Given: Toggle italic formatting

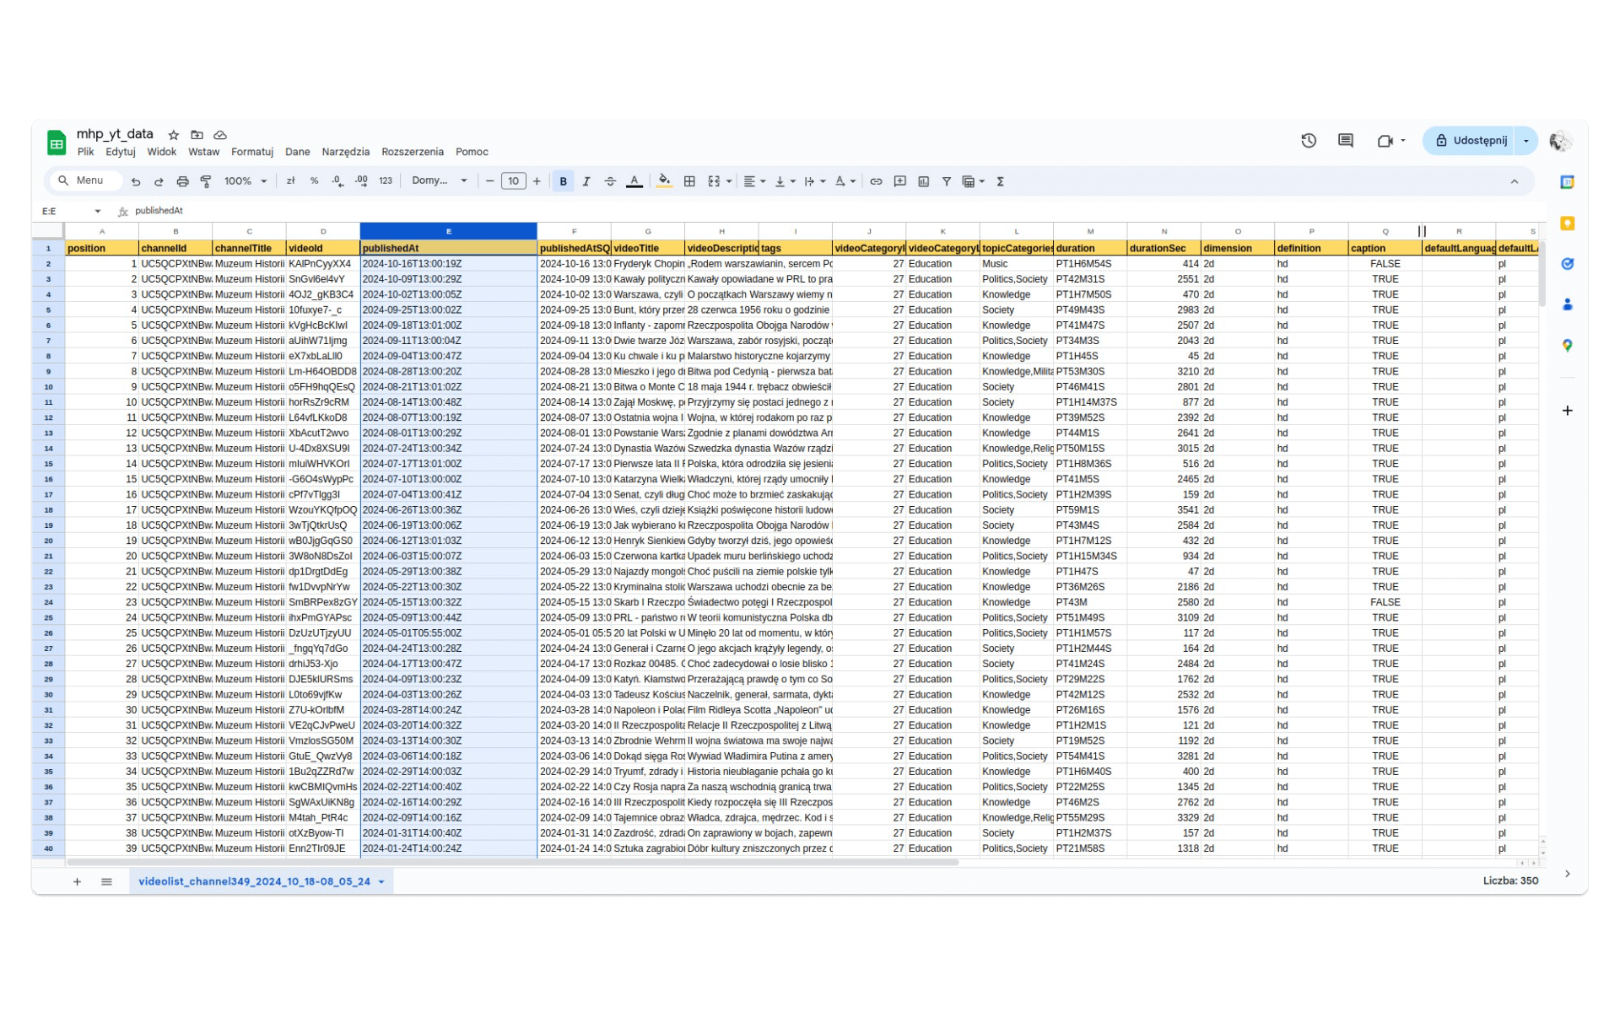Looking at the screenshot, I should [586, 180].
